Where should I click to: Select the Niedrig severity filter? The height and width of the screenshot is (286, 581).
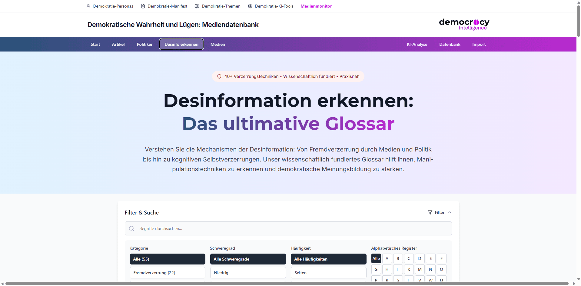pos(248,273)
